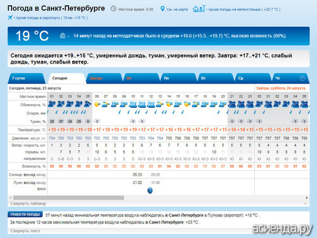Click the в Санкт-Петербурге link in the maximum temperature news line

[x=164, y=222]
